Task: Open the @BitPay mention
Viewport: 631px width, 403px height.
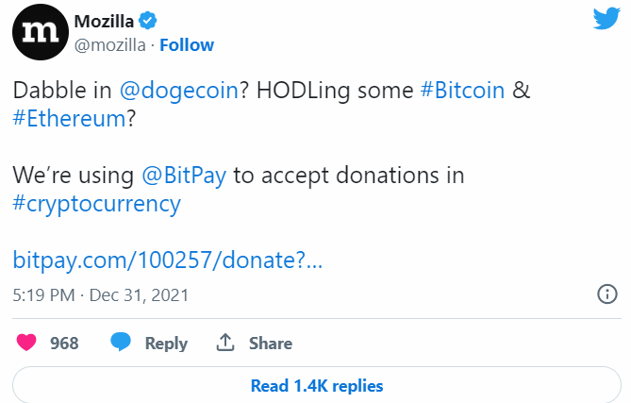Action: [x=183, y=176]
